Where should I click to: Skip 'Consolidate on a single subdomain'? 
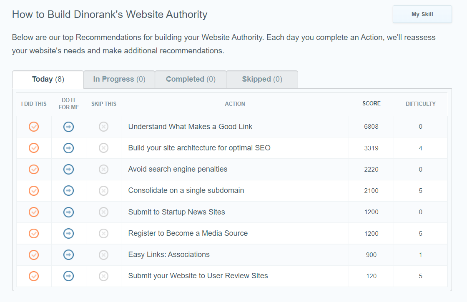pos(104,191)
